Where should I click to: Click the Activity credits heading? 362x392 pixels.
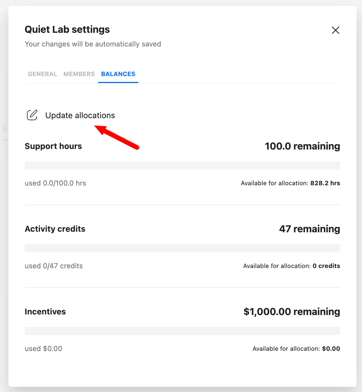point(55,229)
